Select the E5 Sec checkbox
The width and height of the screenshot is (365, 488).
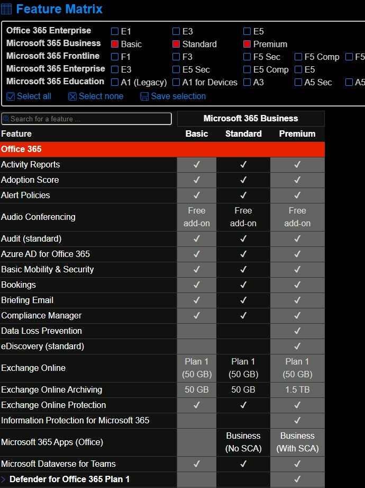(x=176, y=70)
